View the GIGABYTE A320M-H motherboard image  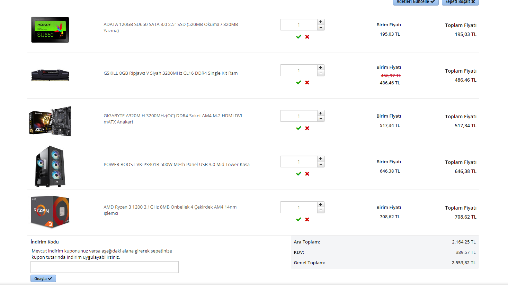pos(50,121)
